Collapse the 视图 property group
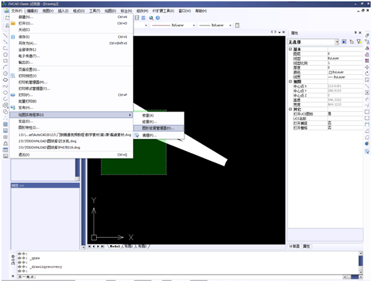The width and height of the screenshot is (372, 282). (291, 82)
